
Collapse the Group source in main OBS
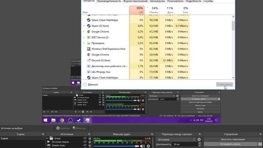coord(48,138)
